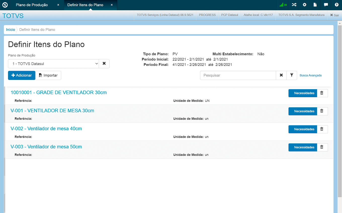Focus the Pesquisar input field
342x213 pixels.
pos(238,75)
